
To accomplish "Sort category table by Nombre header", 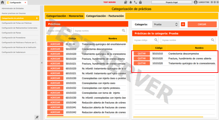I will point(199,48).
